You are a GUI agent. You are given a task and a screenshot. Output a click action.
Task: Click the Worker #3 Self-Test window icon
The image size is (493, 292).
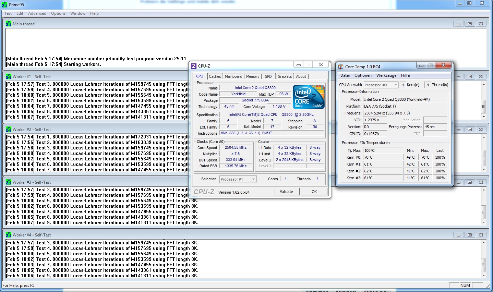click(9, 182)
